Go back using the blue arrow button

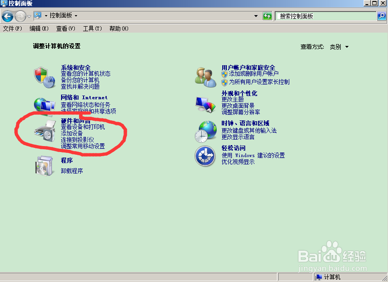coord(7,17)
